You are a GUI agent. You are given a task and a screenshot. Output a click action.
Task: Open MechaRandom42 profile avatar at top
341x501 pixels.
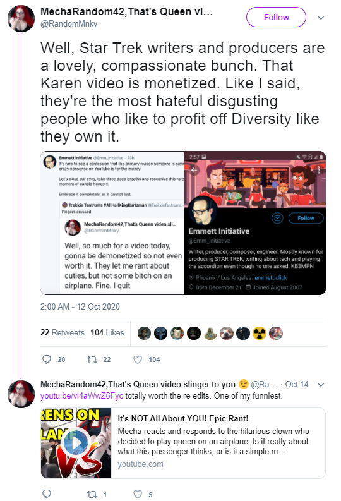pos(21,18)
